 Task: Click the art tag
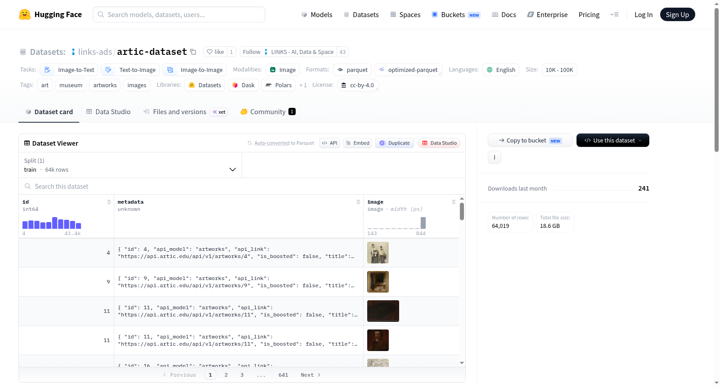(45, 85)
